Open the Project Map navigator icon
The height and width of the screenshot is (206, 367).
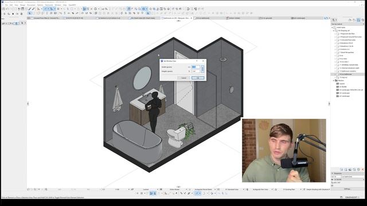point(350,20)
